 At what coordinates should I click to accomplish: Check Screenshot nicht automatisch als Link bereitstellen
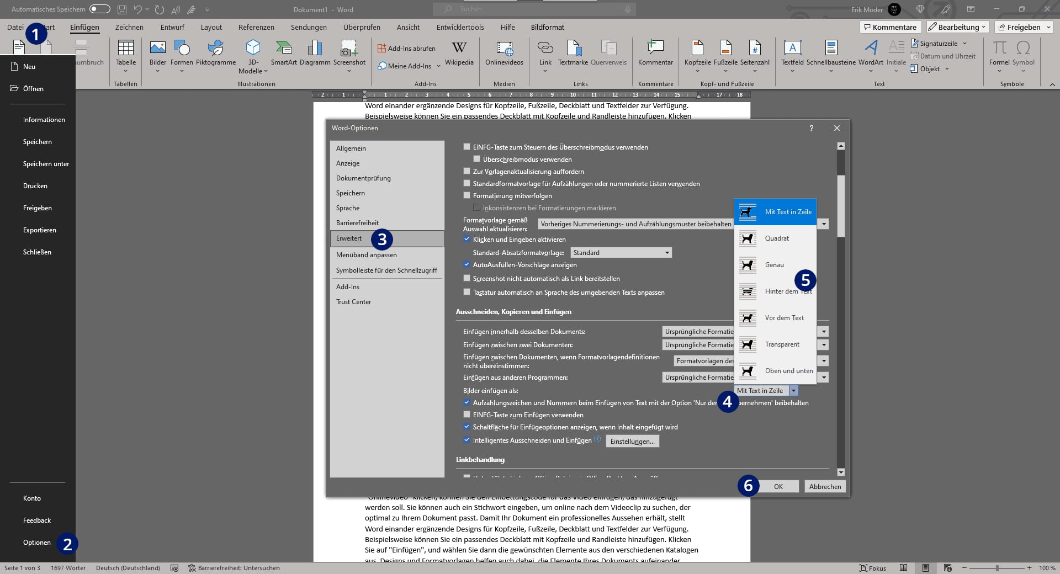[467, 278]
